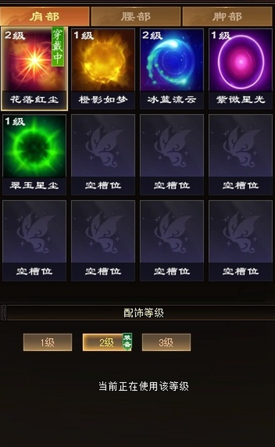The width and height of the screenshot is (275, 447).
Task: Switch to the 肩部 tab
Action: (x=45, y=17)
